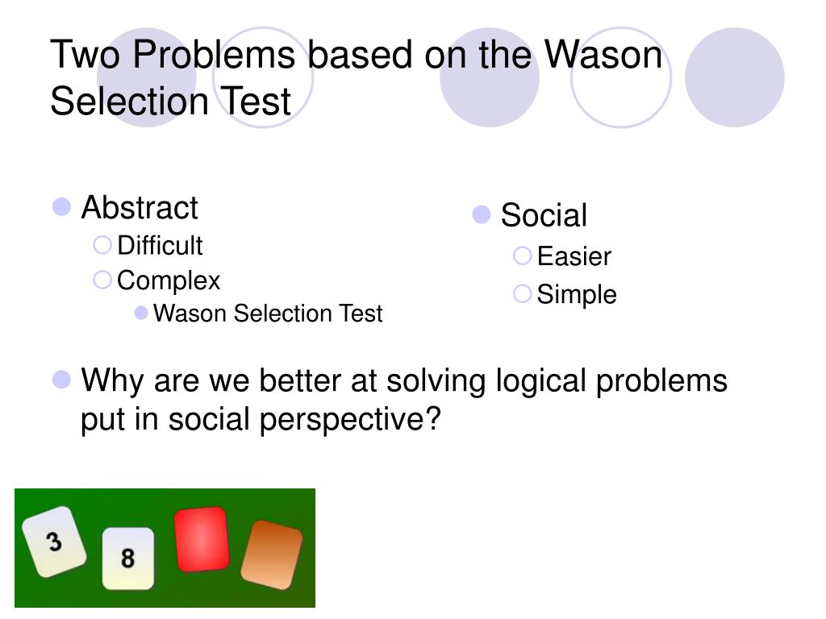The width and height of the screenshot is (826, 619).
Task: Click the Social heading
Action: [x=544, y=214]
